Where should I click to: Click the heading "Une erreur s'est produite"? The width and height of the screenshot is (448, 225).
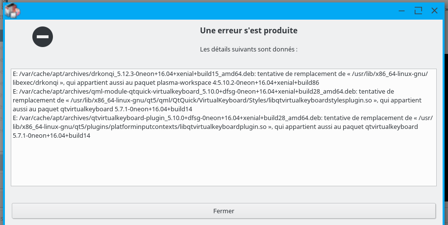click(x=249, y=31)
